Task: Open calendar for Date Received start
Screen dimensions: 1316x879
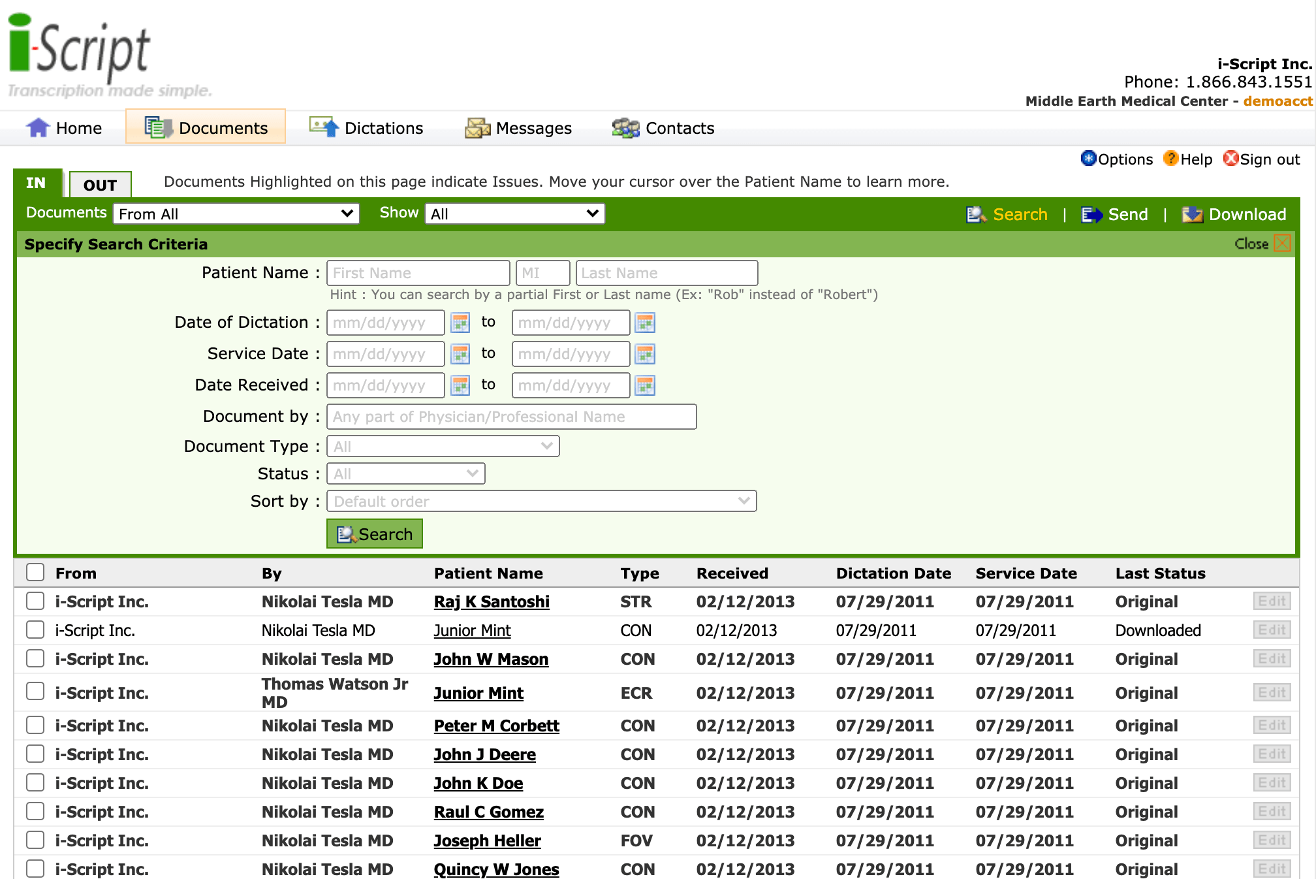Action: point(460,385)
